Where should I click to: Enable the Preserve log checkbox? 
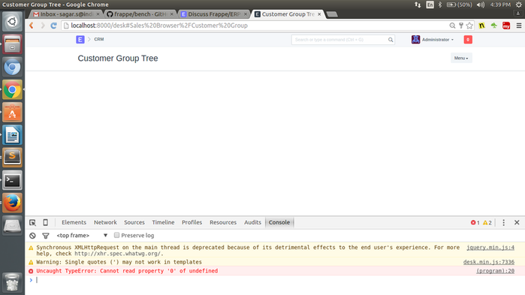[x=116, y=235]
